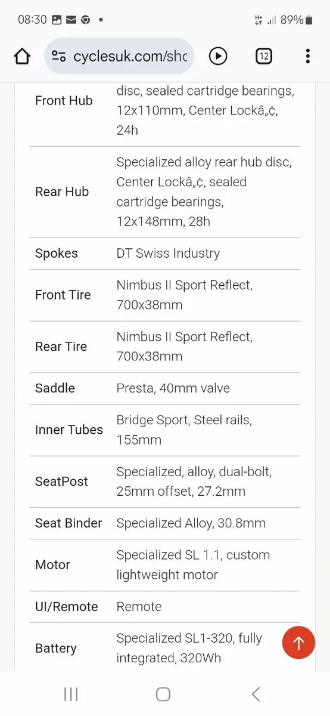Tap Android home navigation button
This screenshot has width=330, height=716.
pos(163,694)
